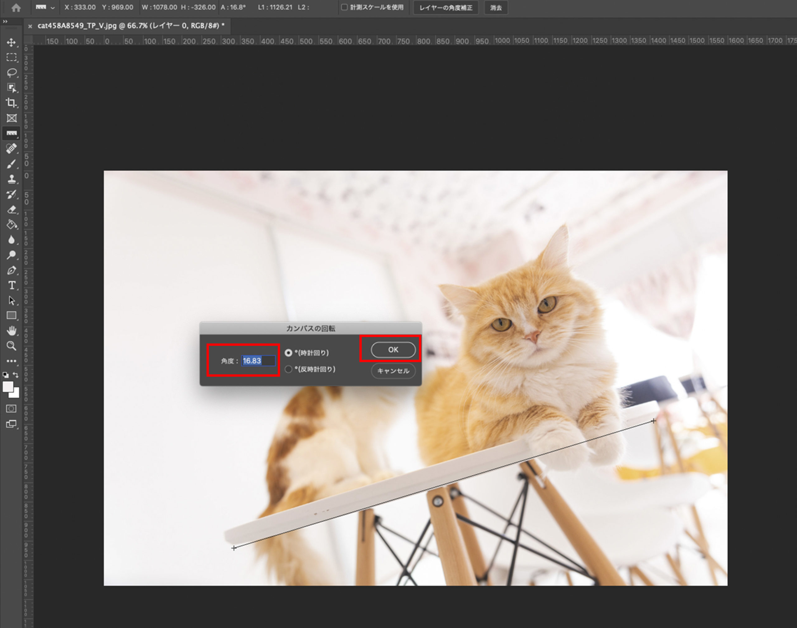
Task: Select the Ruler tool in the toolbar
Action: click(12, 133)
